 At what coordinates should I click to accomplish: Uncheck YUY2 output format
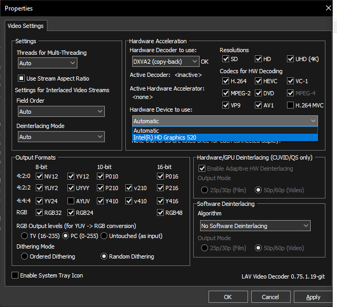(39, 188)
